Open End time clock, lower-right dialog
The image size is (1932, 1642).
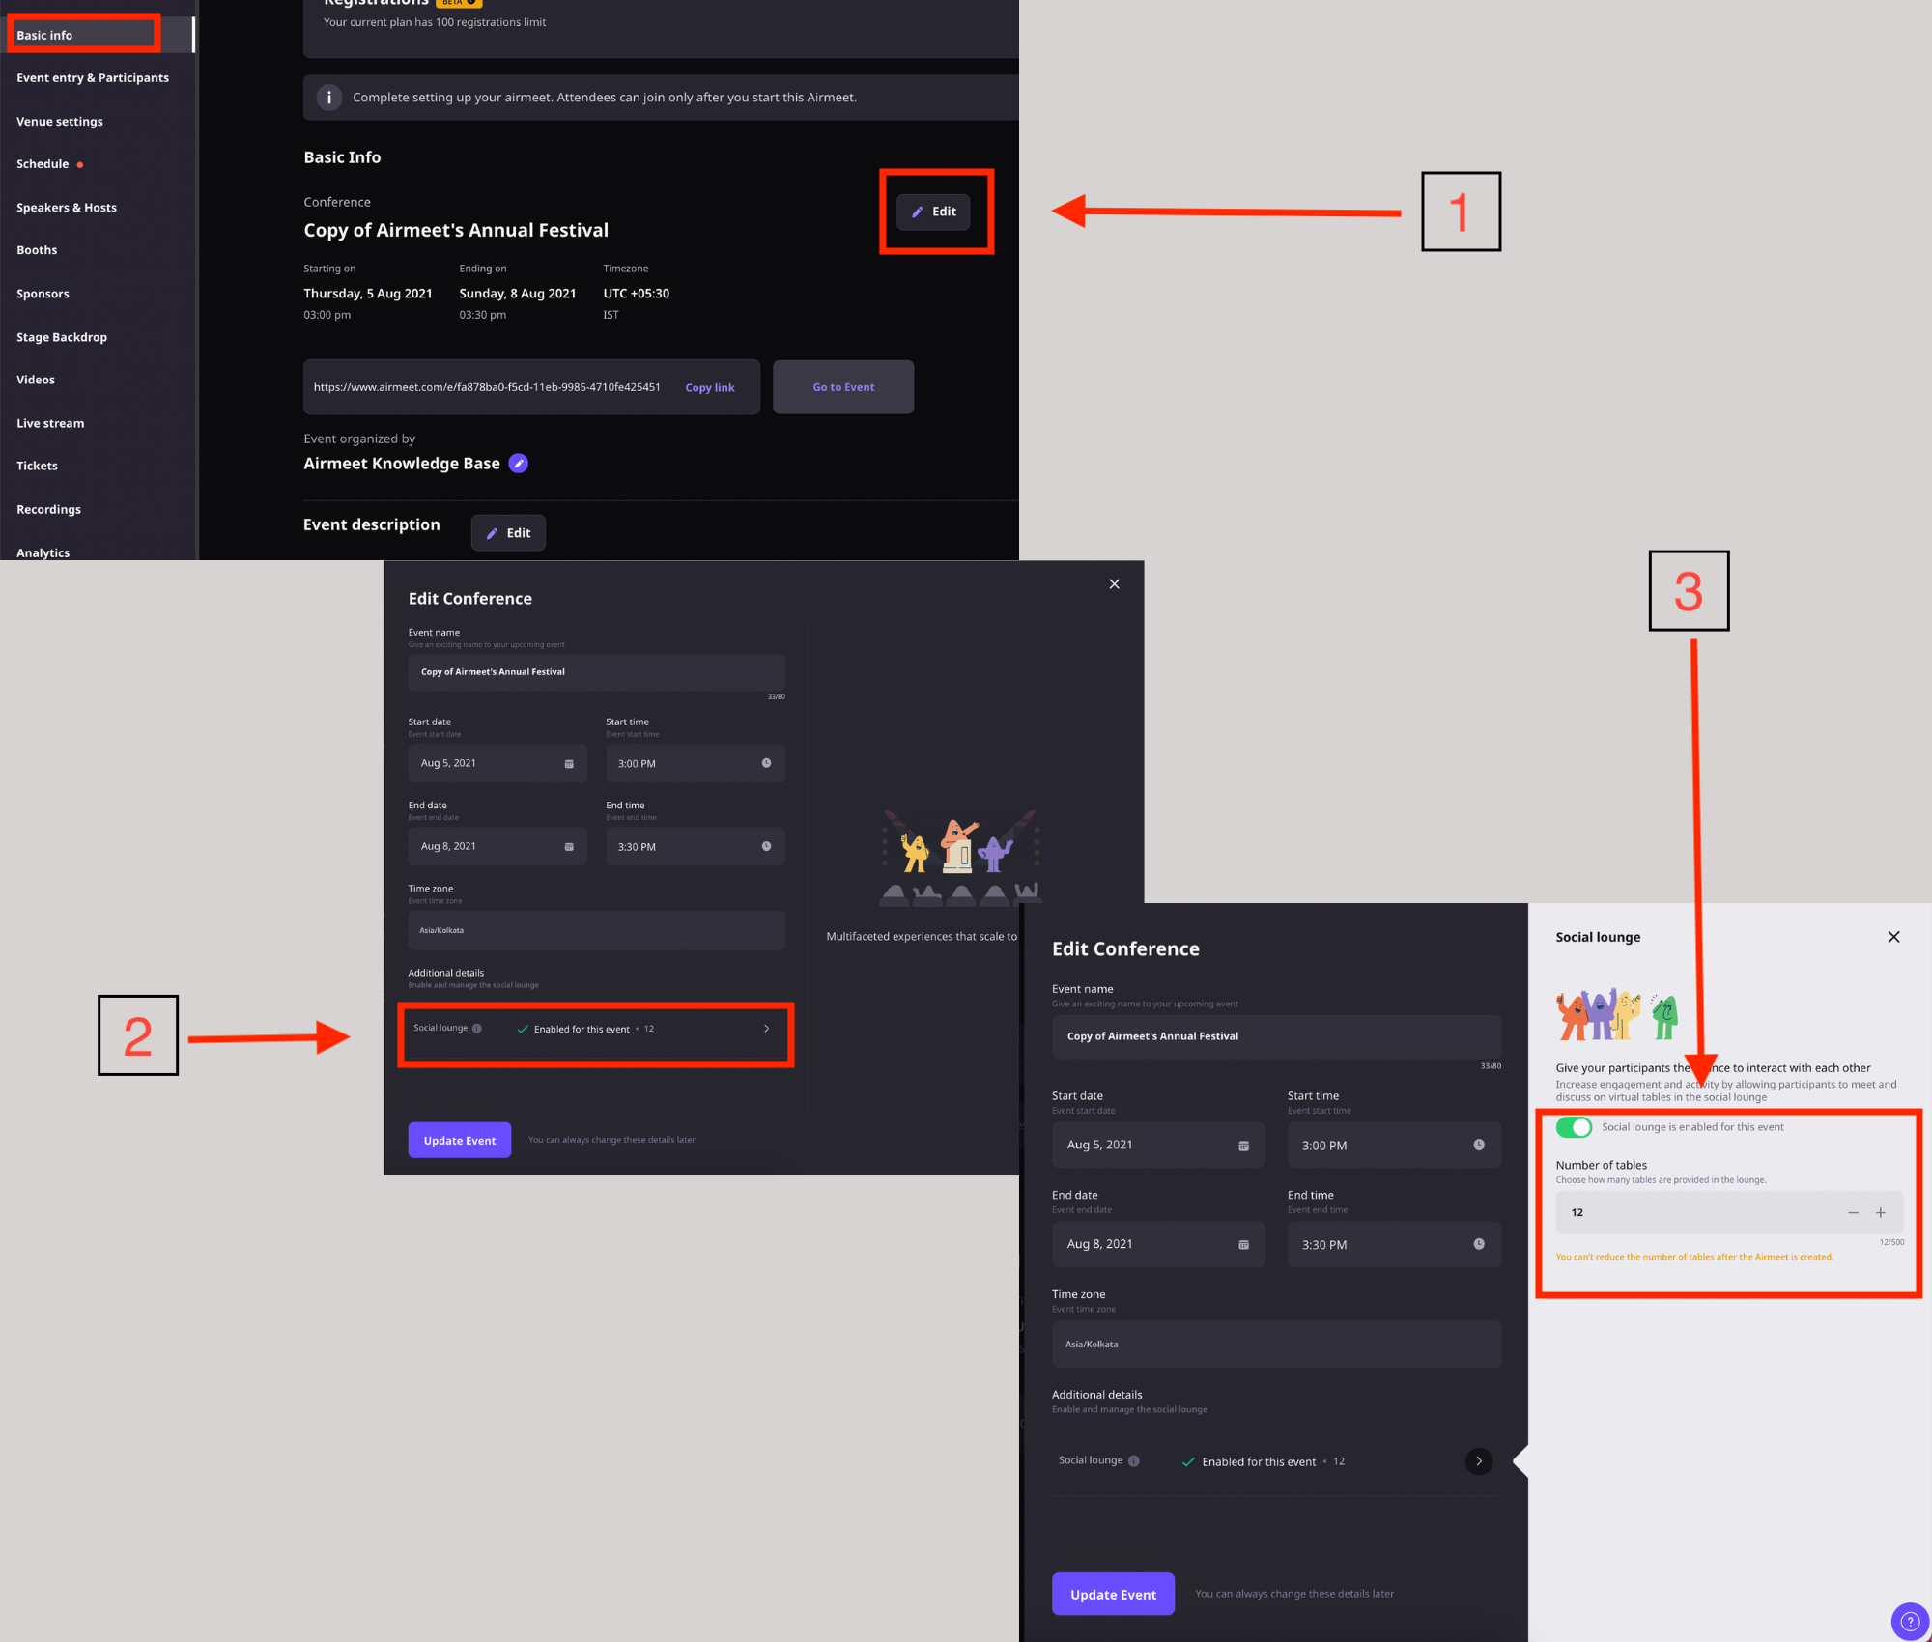pyautogui.click(x=1479, y=1244)
